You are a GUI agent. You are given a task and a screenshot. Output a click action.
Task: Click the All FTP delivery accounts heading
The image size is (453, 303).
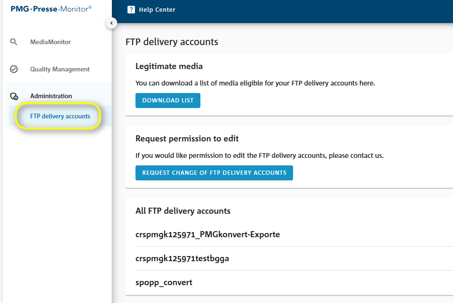(x=183, y=211)
